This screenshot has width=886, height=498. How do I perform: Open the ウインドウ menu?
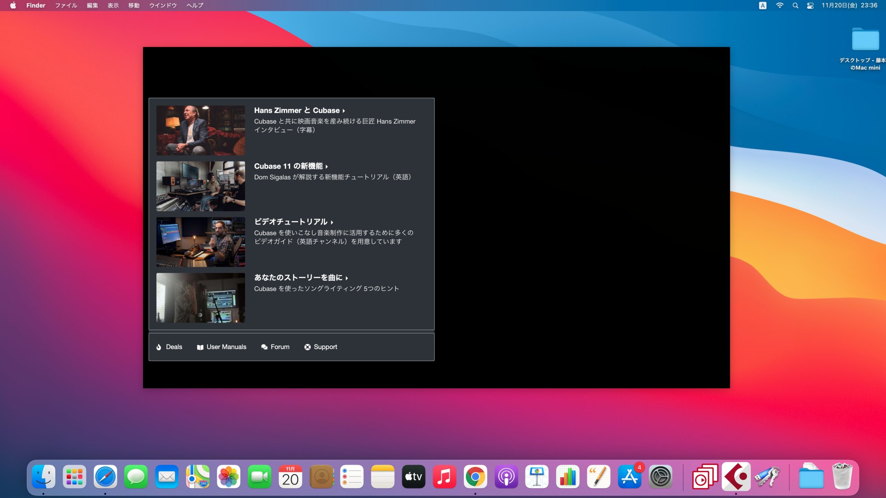coord(163,5)
